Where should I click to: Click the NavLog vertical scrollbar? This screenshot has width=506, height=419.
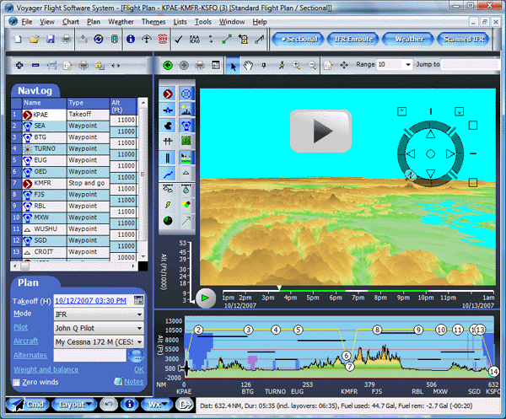click(143, 180)
